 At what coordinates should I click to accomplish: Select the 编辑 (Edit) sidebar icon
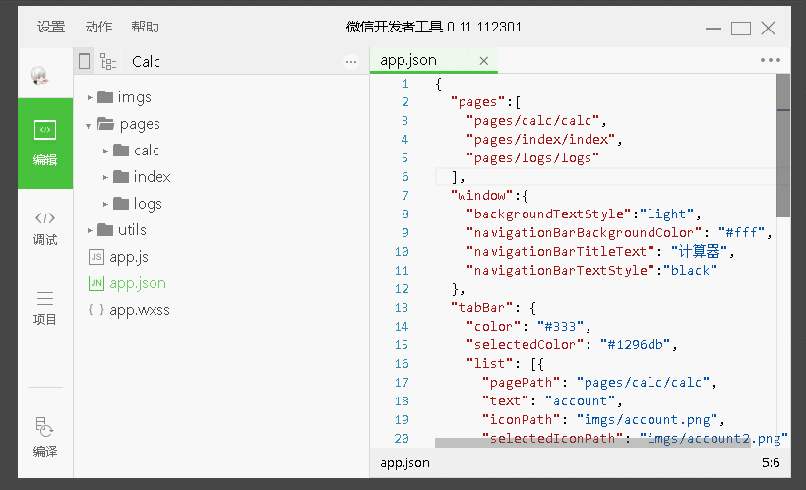[x=45, y=143]
